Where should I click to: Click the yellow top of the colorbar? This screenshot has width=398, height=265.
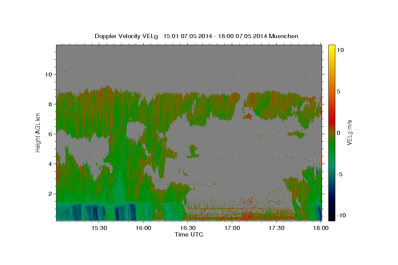tap(332, 48)
